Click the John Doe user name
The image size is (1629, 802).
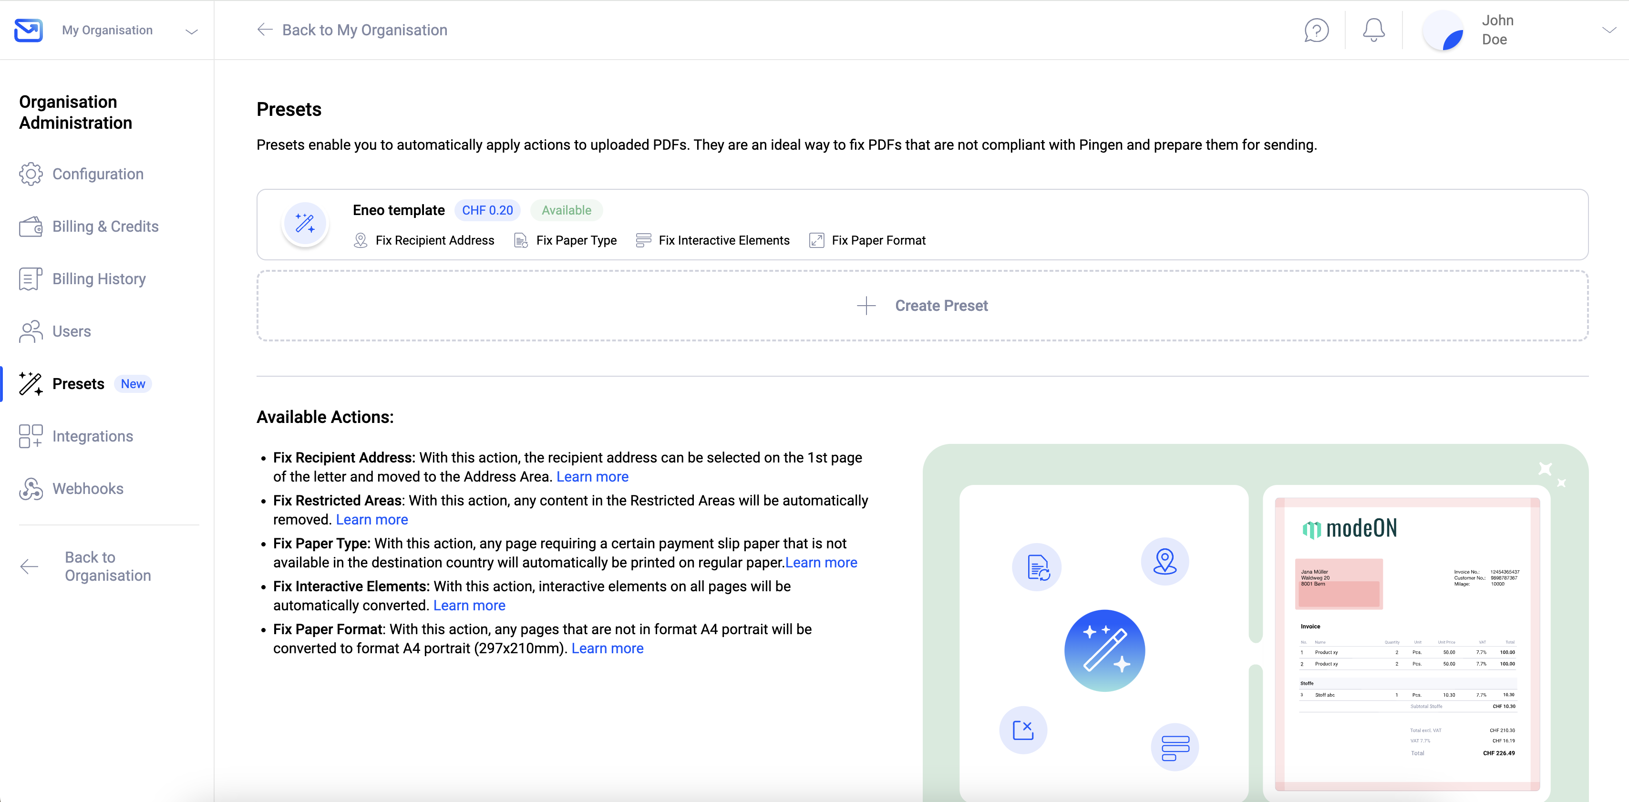coord(1498,30)
